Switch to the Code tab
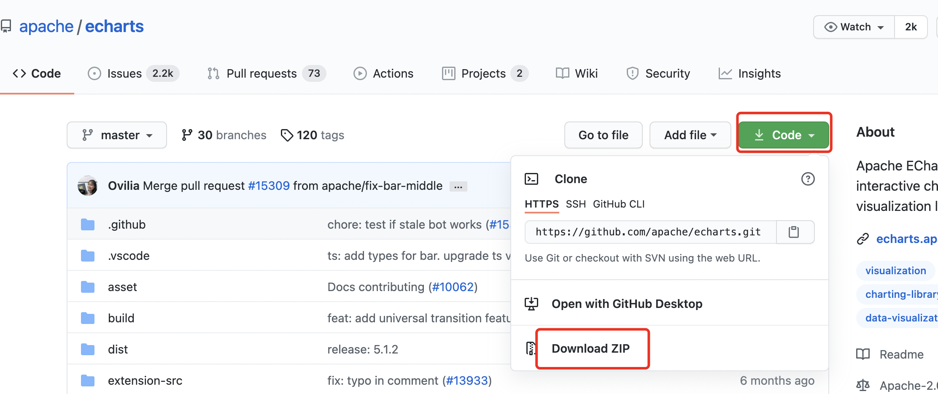The width and height of the screenshot is (938, 394). 37,73
